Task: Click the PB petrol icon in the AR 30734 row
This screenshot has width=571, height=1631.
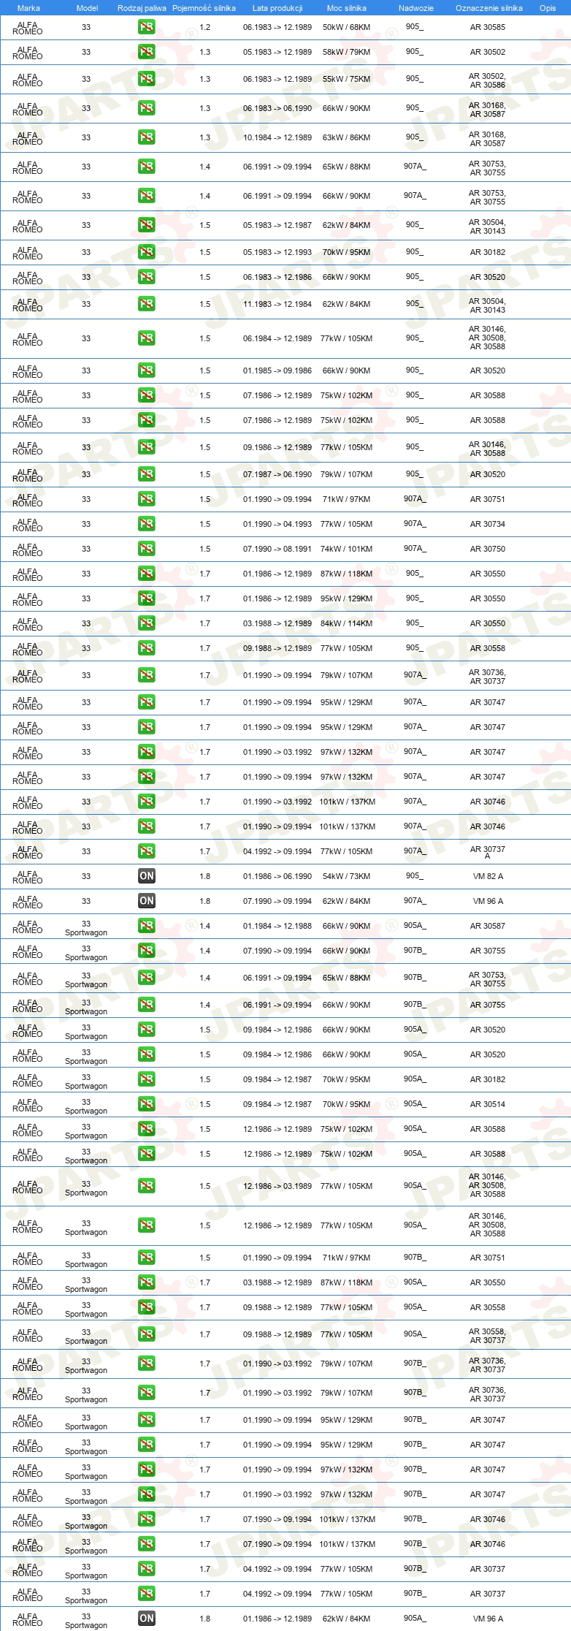Action: click(146, 524)
